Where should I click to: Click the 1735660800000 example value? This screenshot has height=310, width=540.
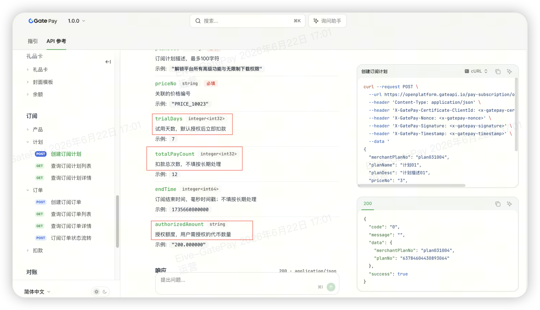tap(190, 209)
